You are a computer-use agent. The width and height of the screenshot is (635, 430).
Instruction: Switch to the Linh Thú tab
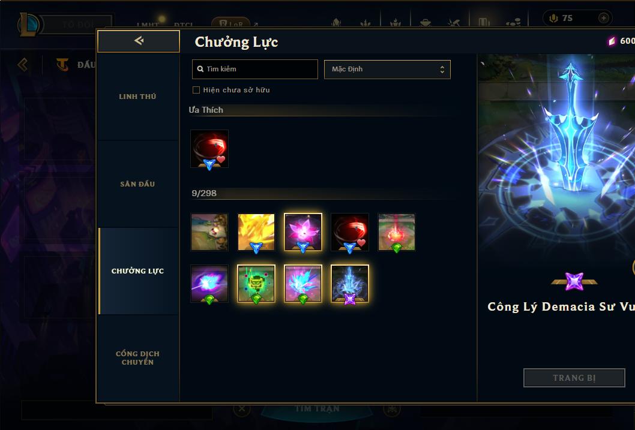[137, 97]
